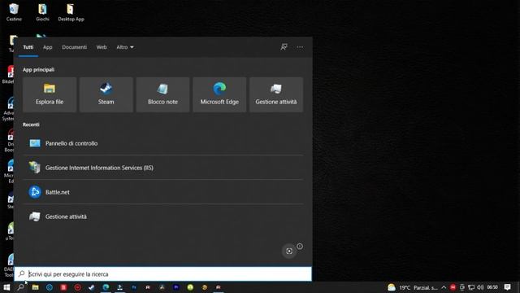The image size is (520, 293).
Task: Expand the Altro dropdown
Action: coord(124,47)
